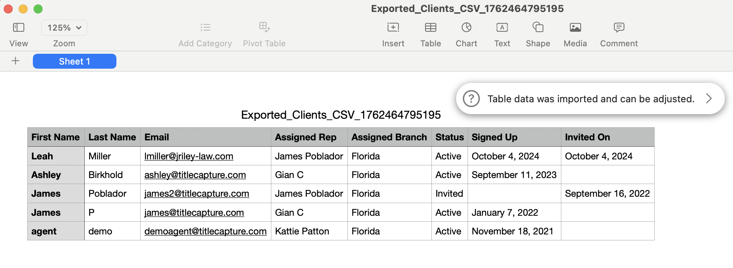Add a Comment from the toolbar
This screenshot has width=733, height=268.
click(x=619, y=28)
